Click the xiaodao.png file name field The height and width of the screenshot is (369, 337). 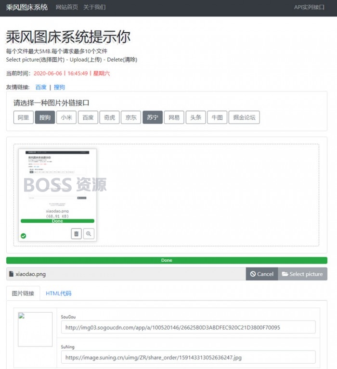[126, 274]
